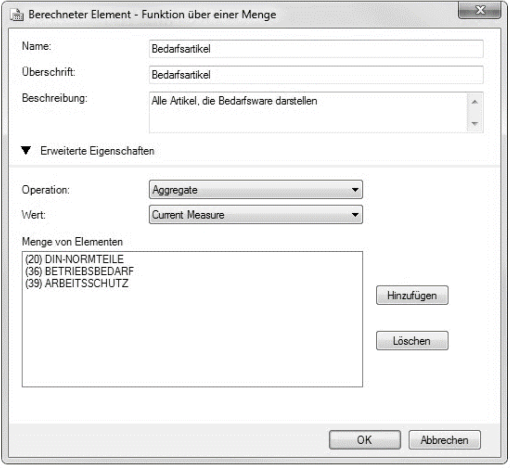Click the dialog title bar icon

point(17,15)
